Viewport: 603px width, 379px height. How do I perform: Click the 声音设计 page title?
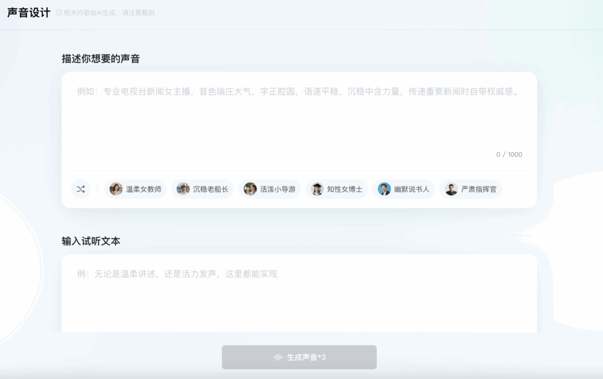[x=29, y=13]
